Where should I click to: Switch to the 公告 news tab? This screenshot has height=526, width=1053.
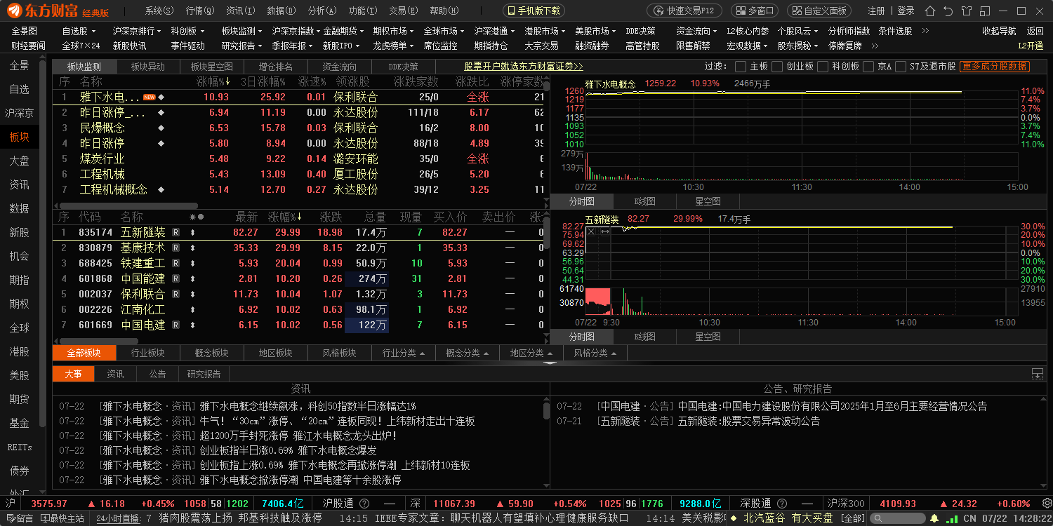point(157,374)
